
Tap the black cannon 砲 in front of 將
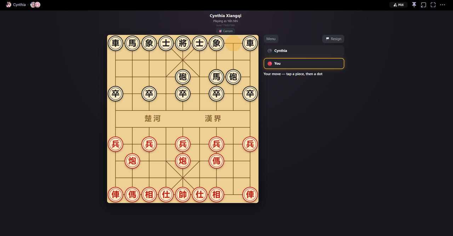pyautogui.click(x=183, y=77)
